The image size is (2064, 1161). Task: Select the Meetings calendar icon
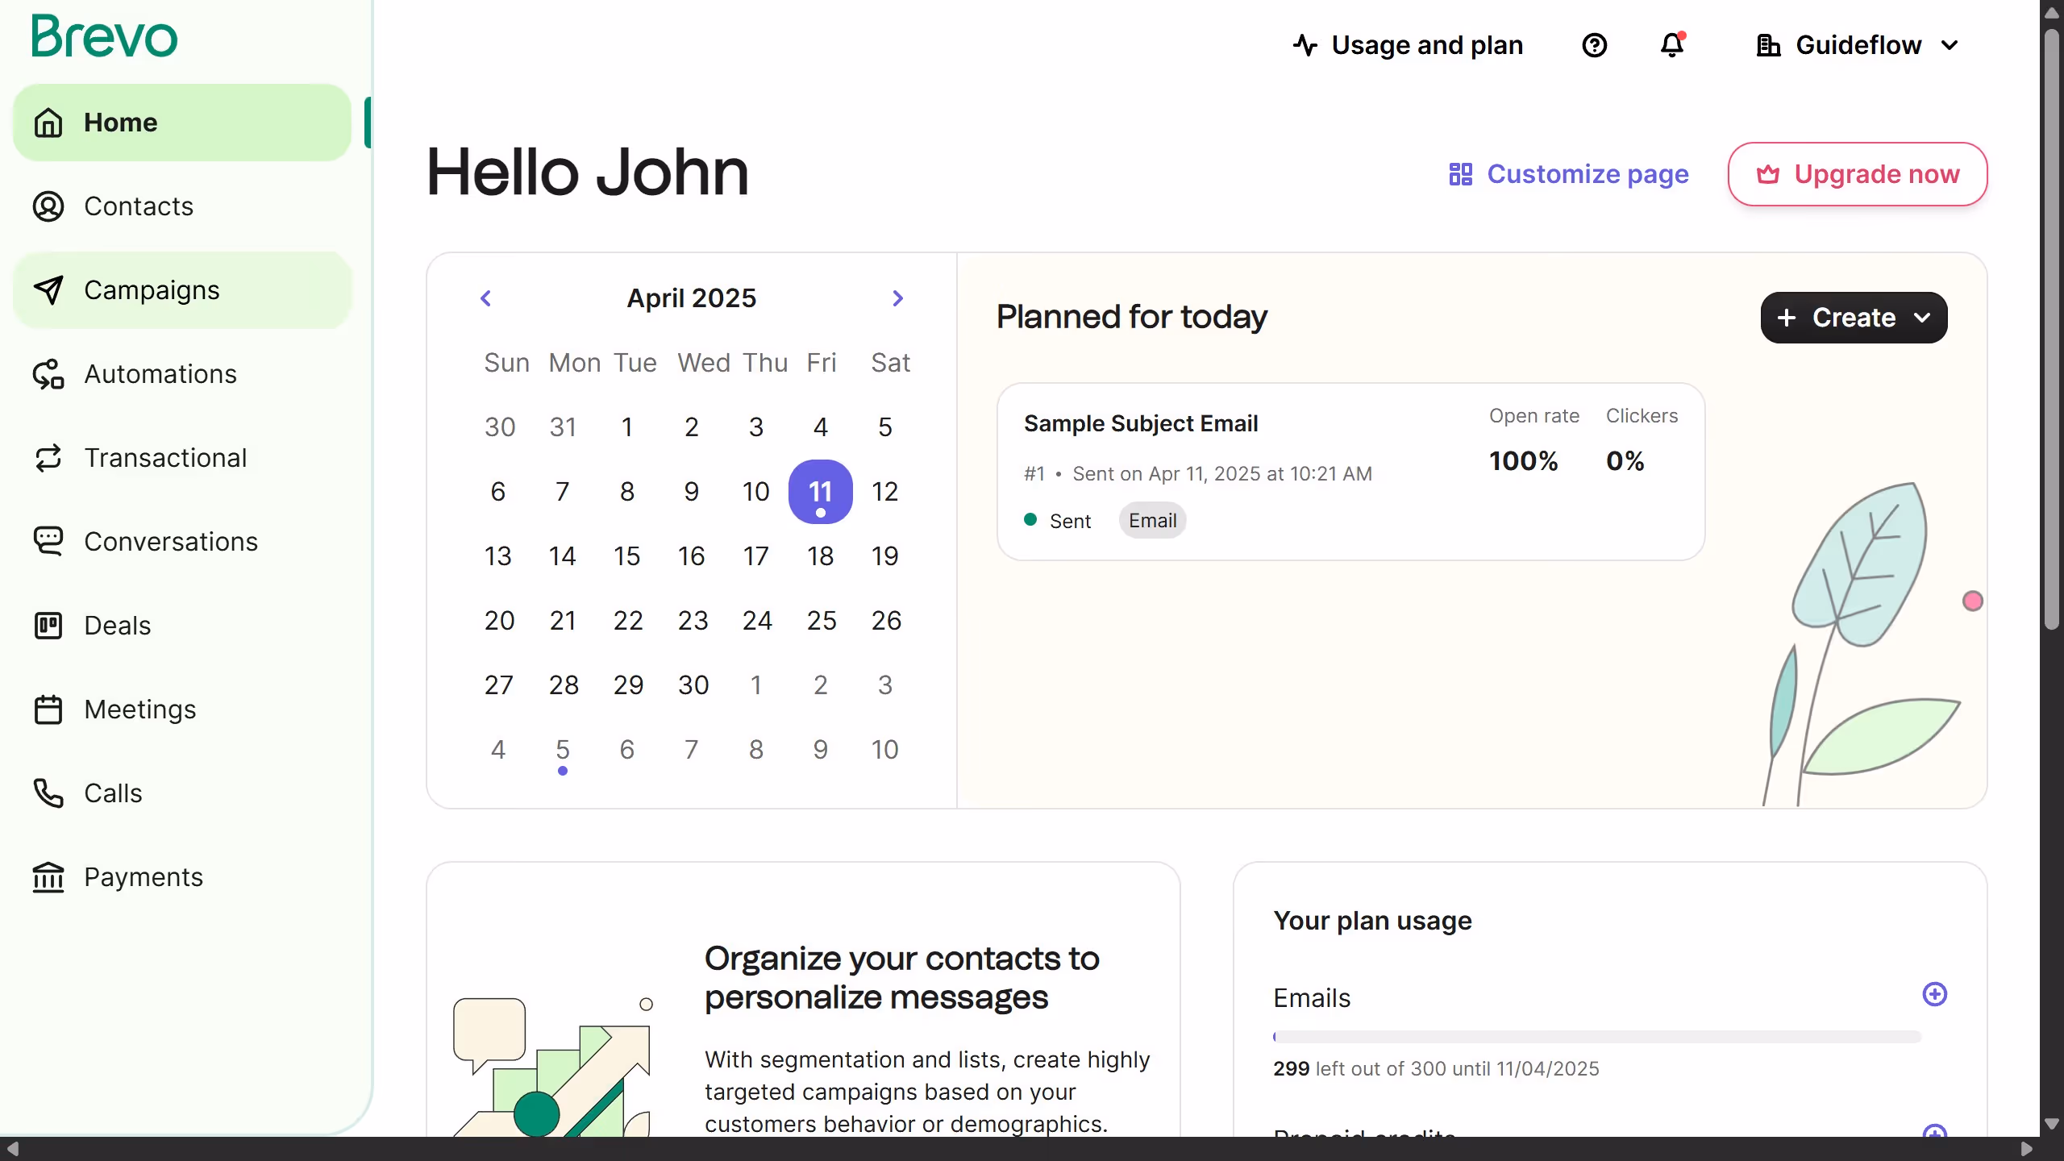coord(48,709)
